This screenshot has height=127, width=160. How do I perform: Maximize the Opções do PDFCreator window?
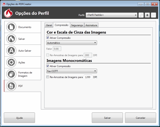pos(147,4)
